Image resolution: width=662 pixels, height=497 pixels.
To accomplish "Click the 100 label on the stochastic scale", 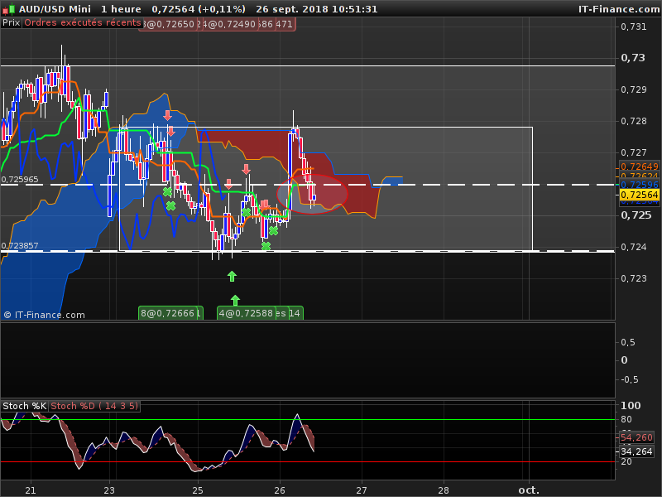I will click(x=631, y=406).
